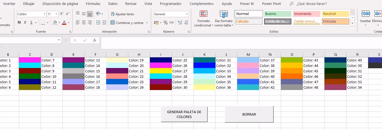Open the Datos ribbon tab
The image size is (382, 130).
(113, 4)
